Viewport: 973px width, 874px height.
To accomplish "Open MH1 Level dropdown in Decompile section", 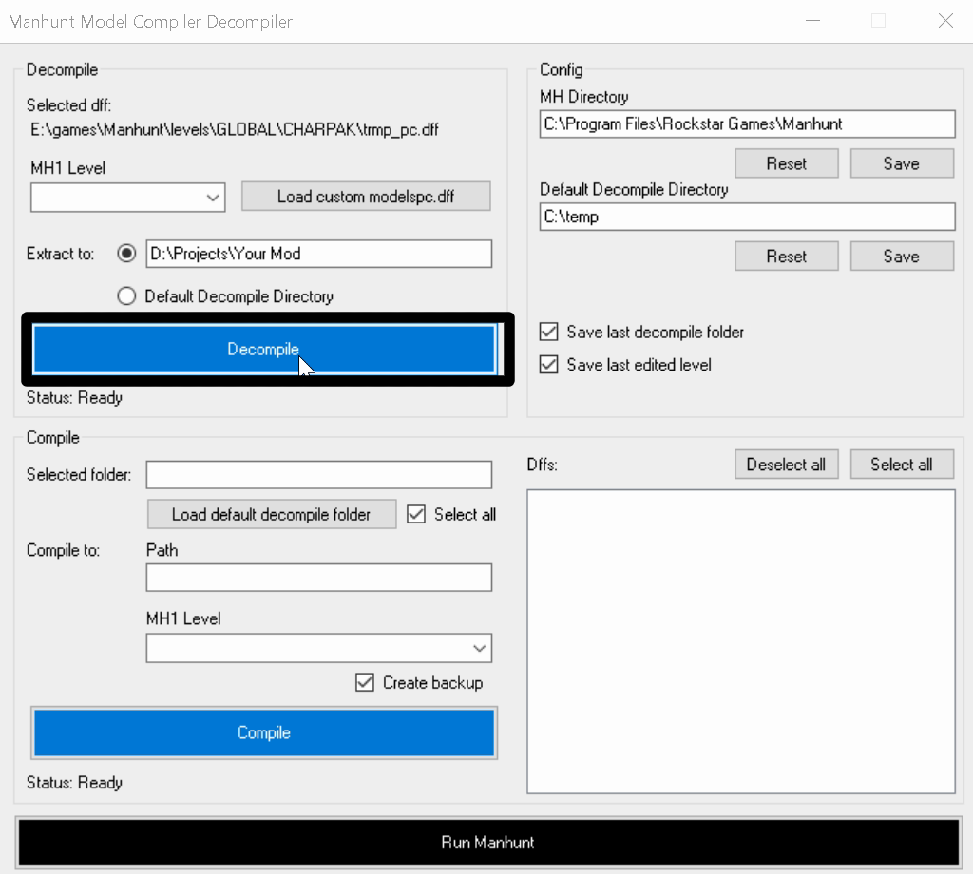I will pyautogui.click(x=128, y=198).
